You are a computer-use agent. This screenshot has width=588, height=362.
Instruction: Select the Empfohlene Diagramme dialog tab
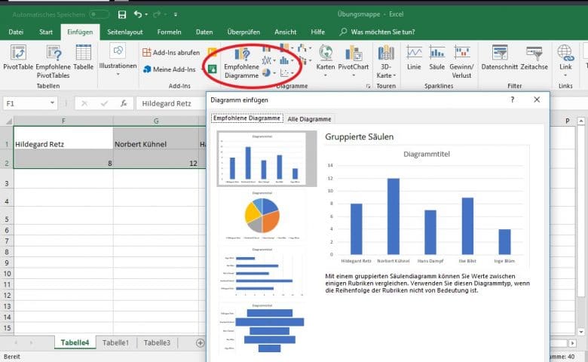click(247, 118)
